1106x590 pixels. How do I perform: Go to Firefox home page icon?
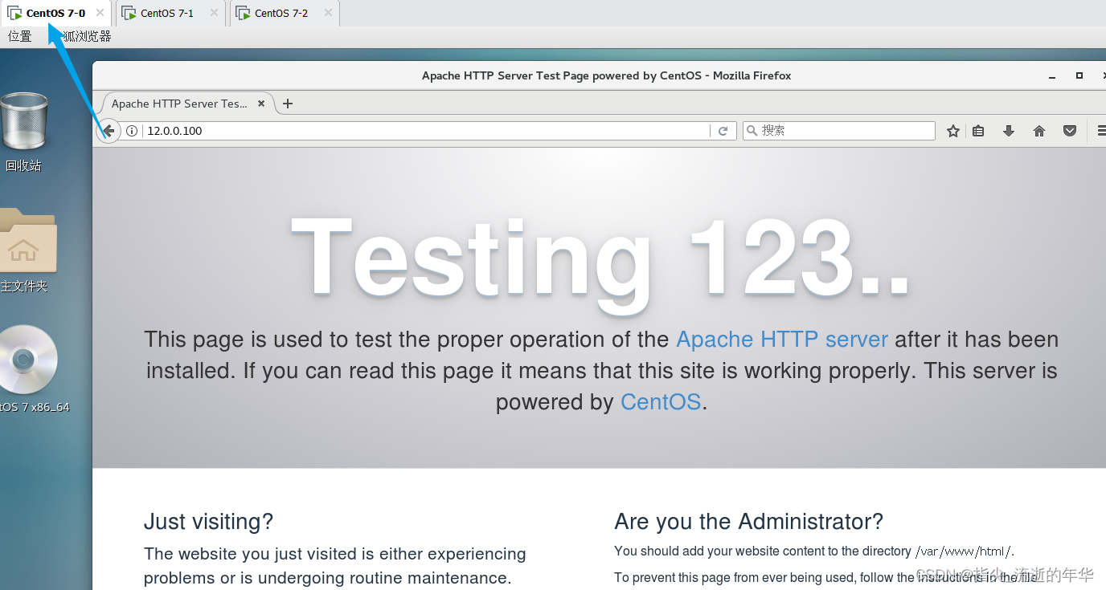click(x=1039, y=131)
